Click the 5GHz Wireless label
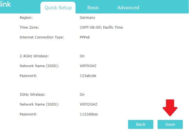189x132 pixels. [x=33, y=95]
